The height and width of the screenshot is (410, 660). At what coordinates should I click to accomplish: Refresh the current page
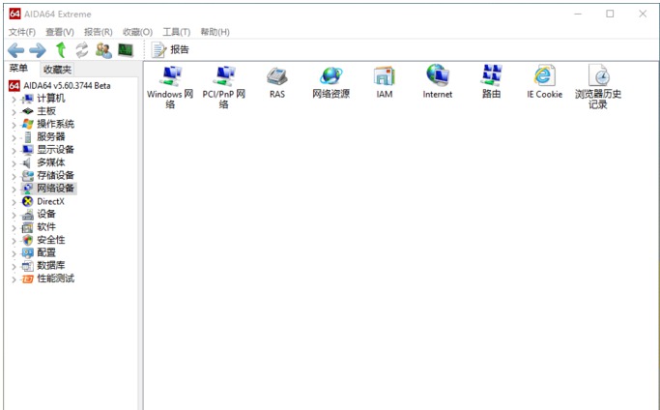(82, 50)
